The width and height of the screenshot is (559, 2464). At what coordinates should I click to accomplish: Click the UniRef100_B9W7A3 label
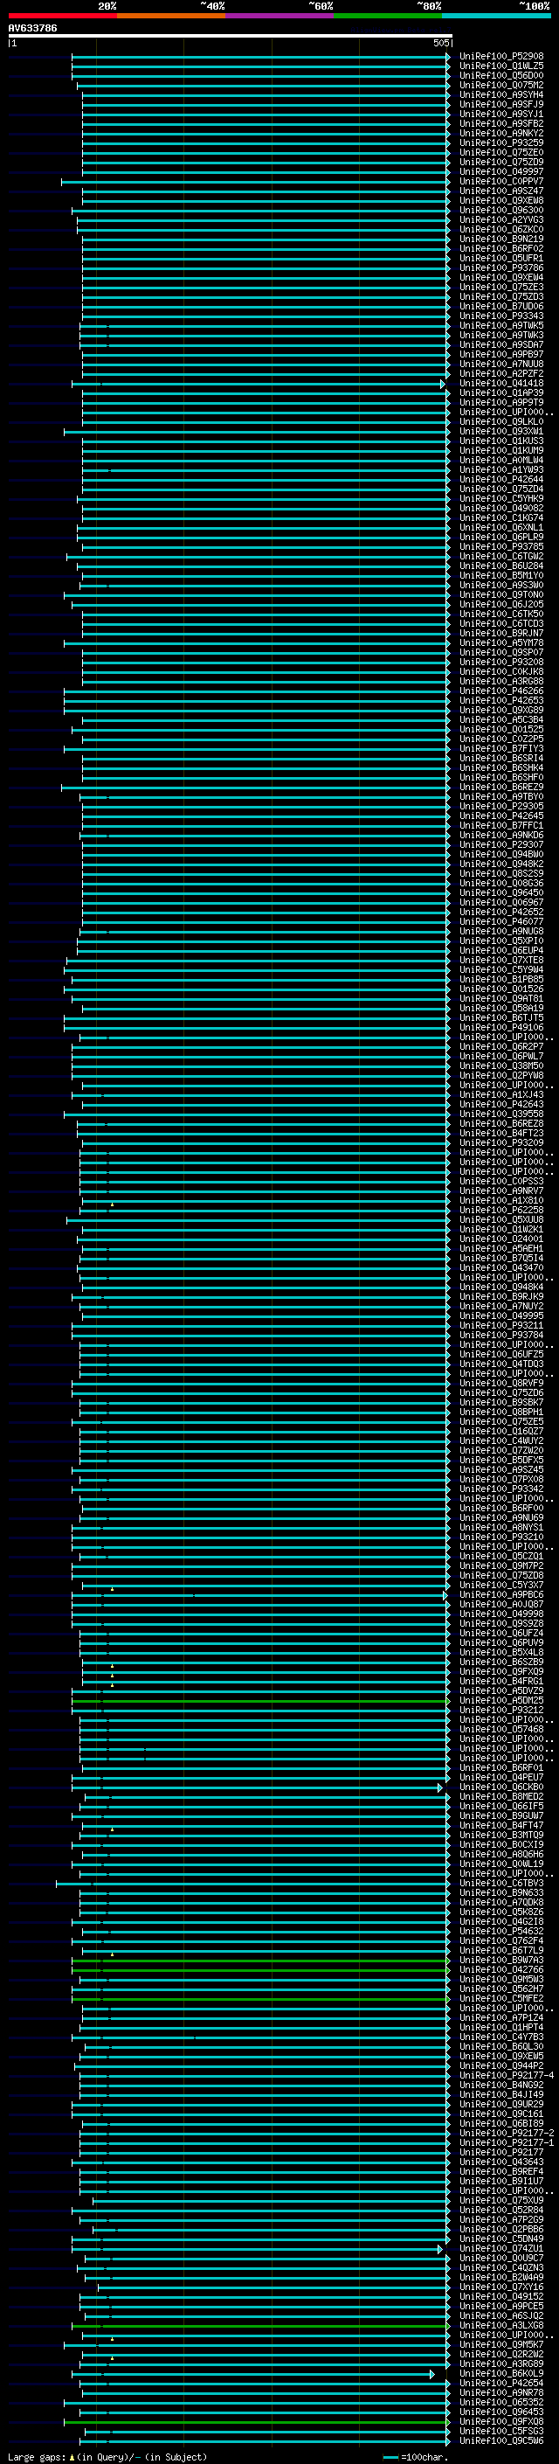500,1960
